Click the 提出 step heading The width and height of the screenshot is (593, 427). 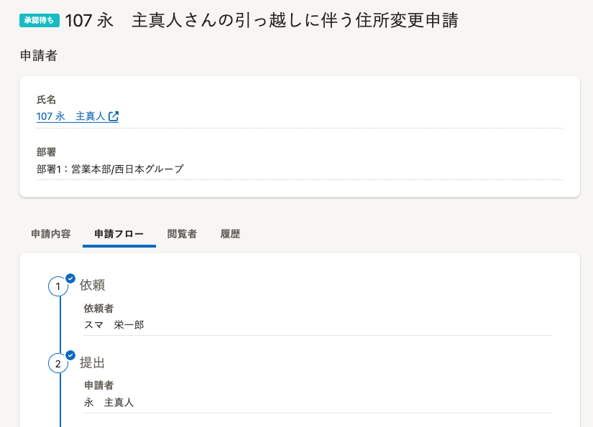[x=92, y=362]
